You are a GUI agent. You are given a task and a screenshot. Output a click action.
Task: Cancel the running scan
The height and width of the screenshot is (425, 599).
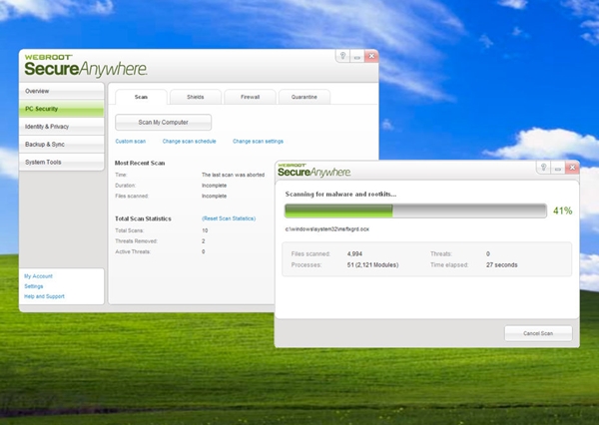[538, 333]
